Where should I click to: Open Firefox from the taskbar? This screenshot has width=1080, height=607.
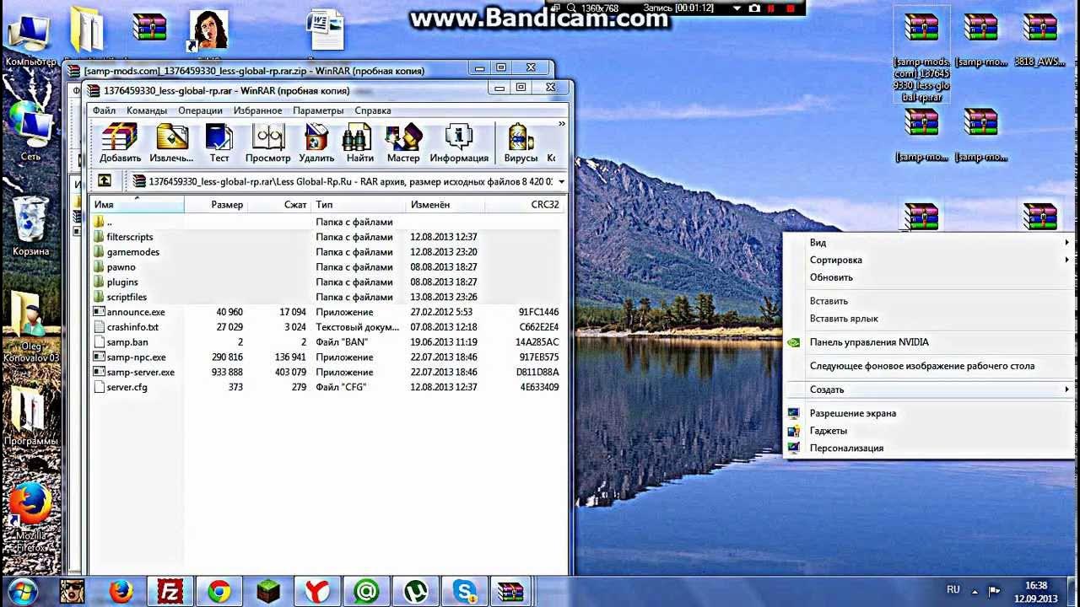(x=121, y=592)
